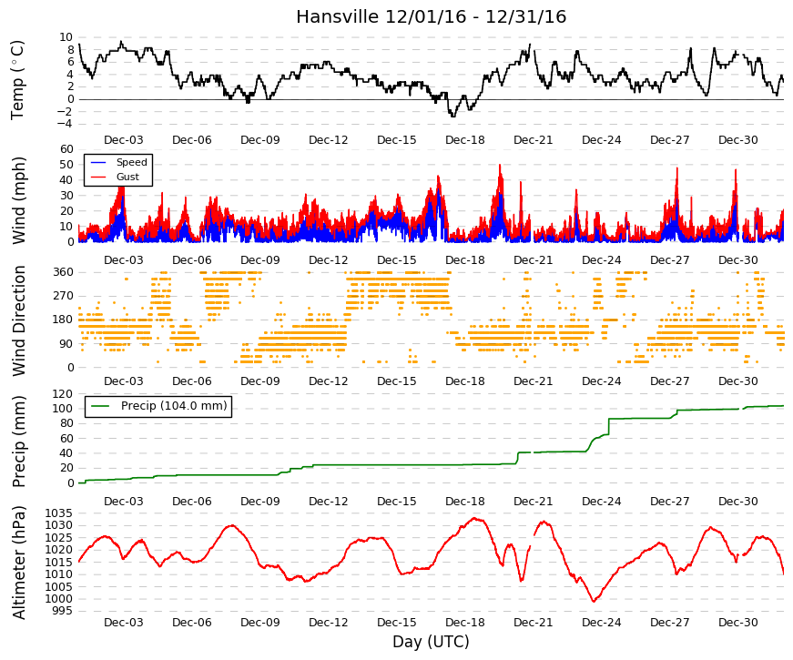
Task: Click the green Precip legend line
Action: coord(100,406)
